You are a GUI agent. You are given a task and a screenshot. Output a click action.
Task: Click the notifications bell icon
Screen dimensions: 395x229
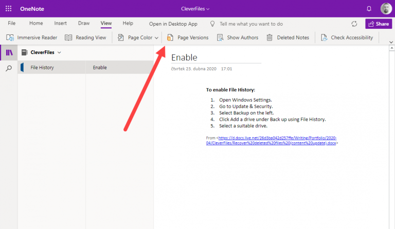pyautogui.click(x=369, y=9)
